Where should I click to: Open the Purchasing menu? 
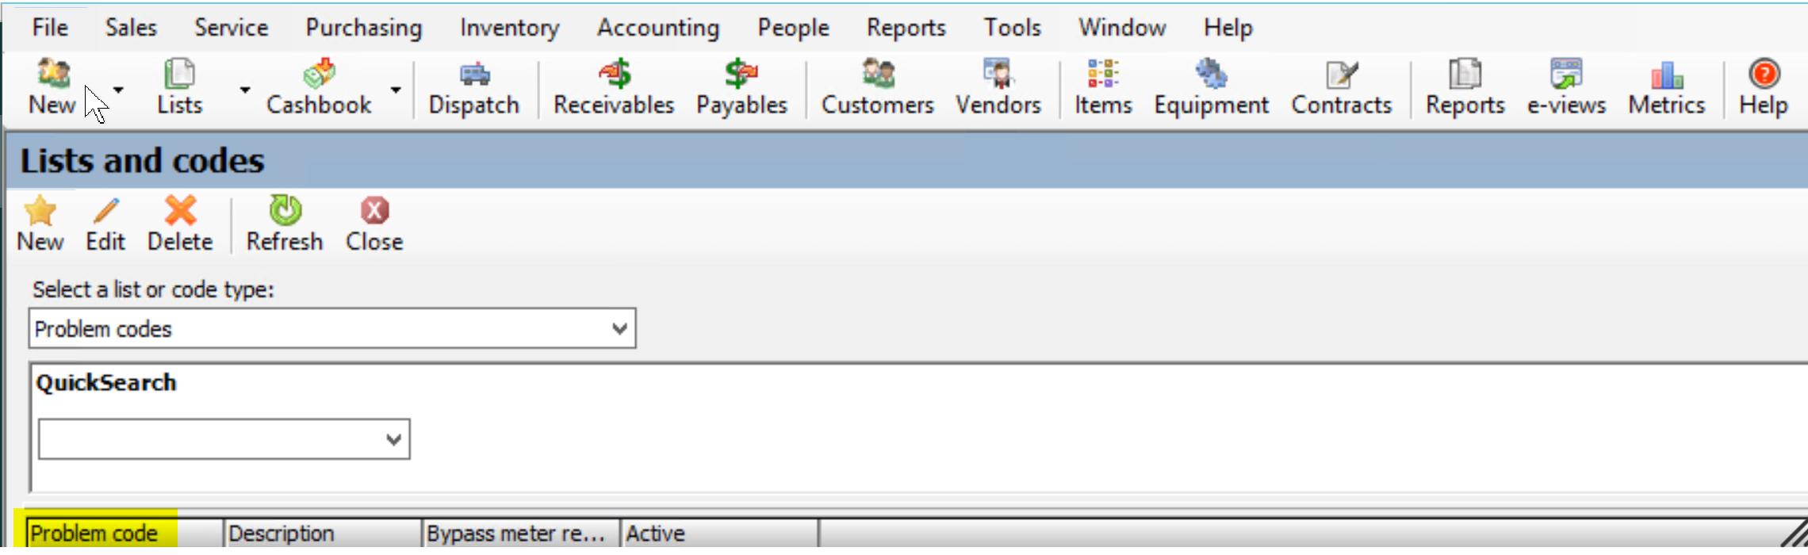coord(364,28)
